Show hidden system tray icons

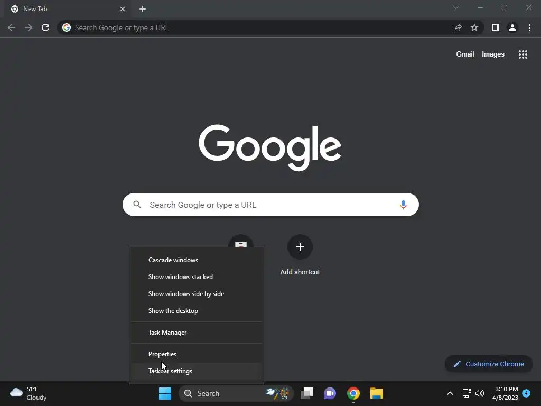click(x=450, y=393)
